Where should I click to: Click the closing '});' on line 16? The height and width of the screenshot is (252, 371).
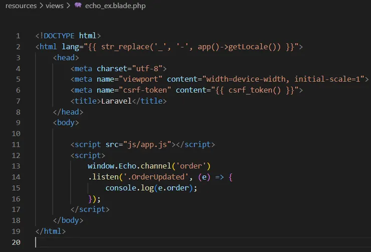click(x=94, y=199)
